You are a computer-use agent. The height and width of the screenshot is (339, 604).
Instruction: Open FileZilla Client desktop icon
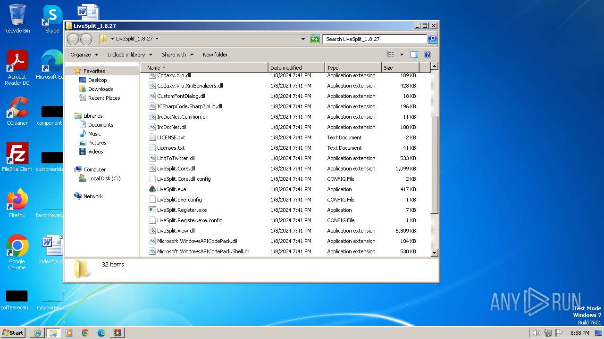click(17, 157)
